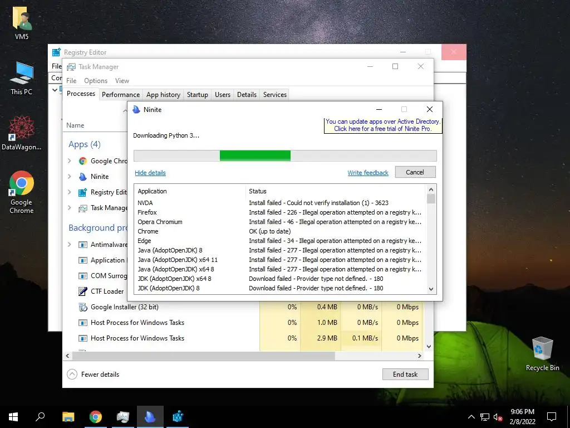Click the Write feedback link
The image size is (570, 428).
(x=368, y=173)
